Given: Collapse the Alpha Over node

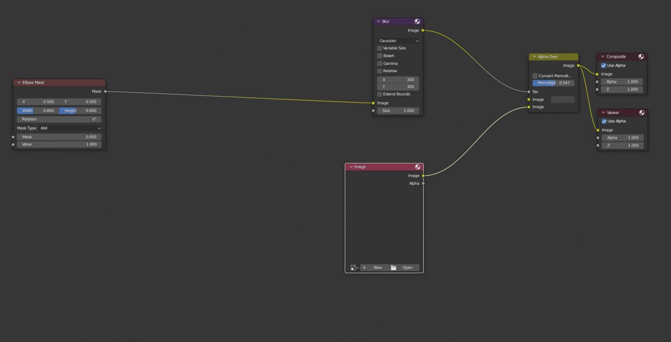Looking at the screenshot, I should point(534,57).
